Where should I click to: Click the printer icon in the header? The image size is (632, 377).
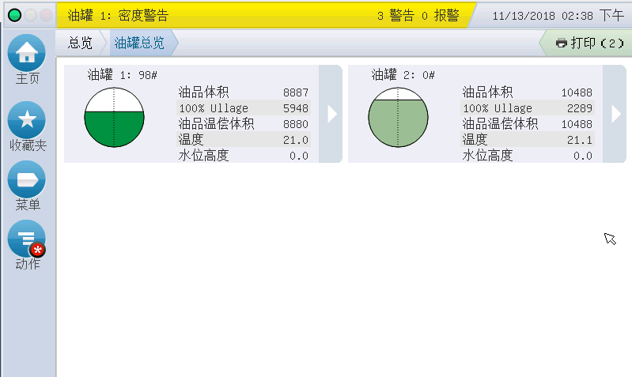pos(562,43)
